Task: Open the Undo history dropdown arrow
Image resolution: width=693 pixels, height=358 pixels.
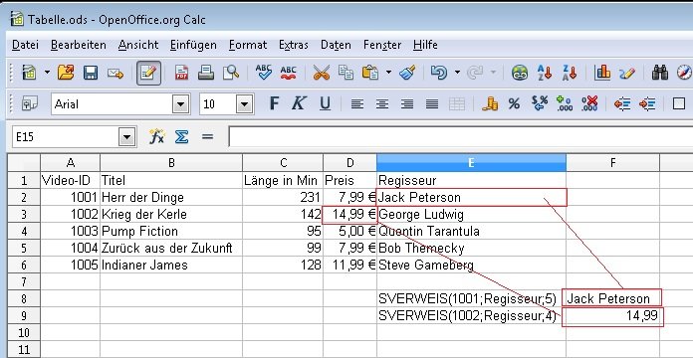Action: point(457,72)
